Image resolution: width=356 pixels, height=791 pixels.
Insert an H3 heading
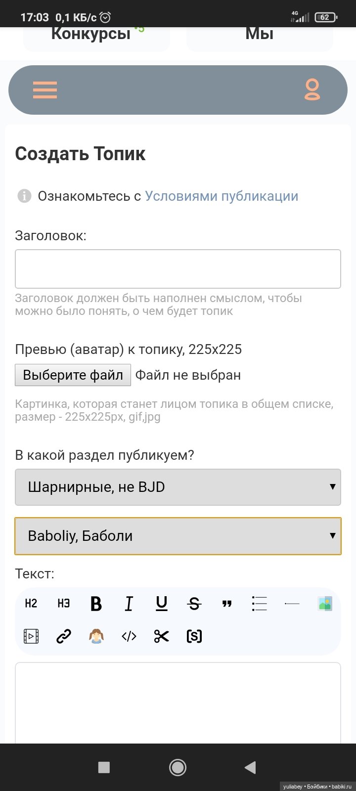coord(64,604)
